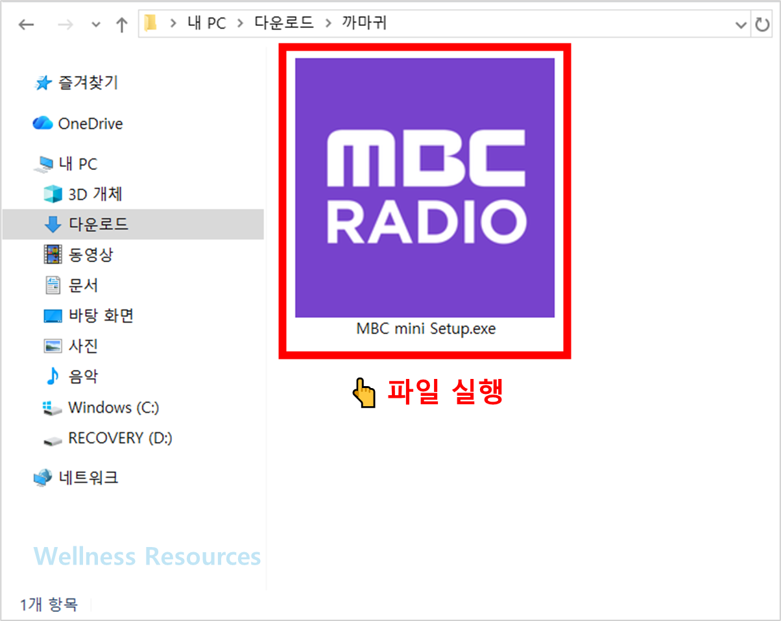Open 동영상 folder
The image size is (781, 621).
click(91, 254)
